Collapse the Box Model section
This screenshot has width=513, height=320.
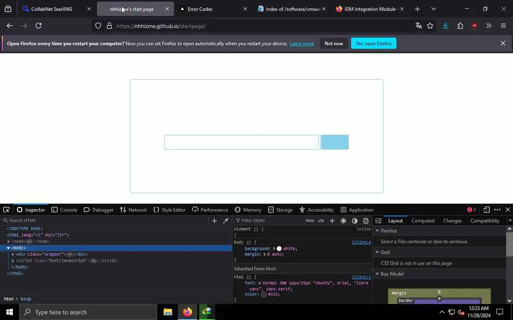coord(377,274)
